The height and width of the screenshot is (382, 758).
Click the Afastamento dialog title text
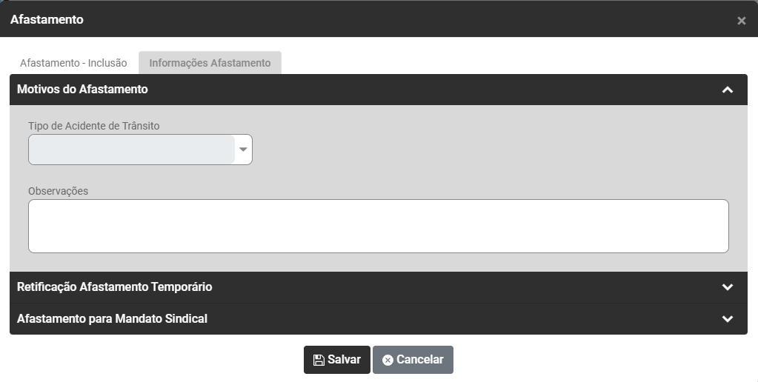coord(47,20)
